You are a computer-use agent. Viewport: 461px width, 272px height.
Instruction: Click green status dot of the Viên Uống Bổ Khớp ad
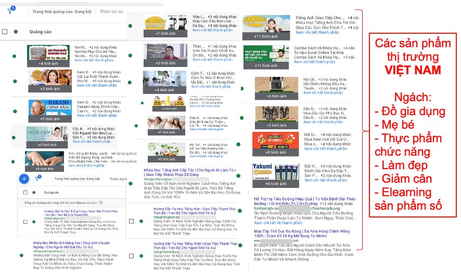point(13,161)
